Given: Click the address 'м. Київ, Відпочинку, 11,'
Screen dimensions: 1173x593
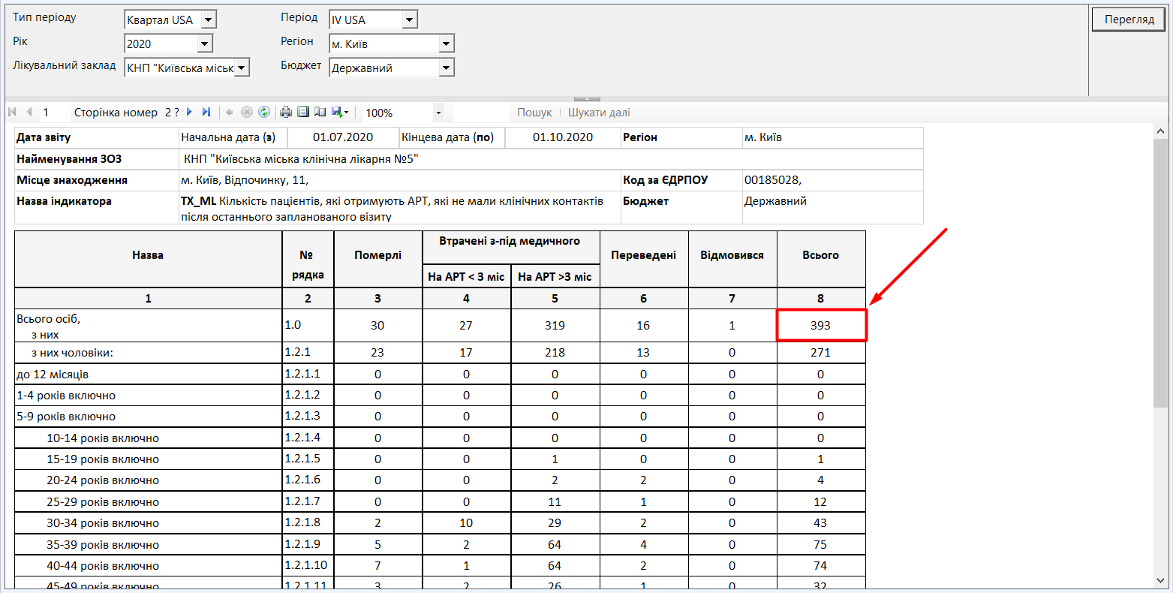Looking at the screenshot, I should coord(245,180).
